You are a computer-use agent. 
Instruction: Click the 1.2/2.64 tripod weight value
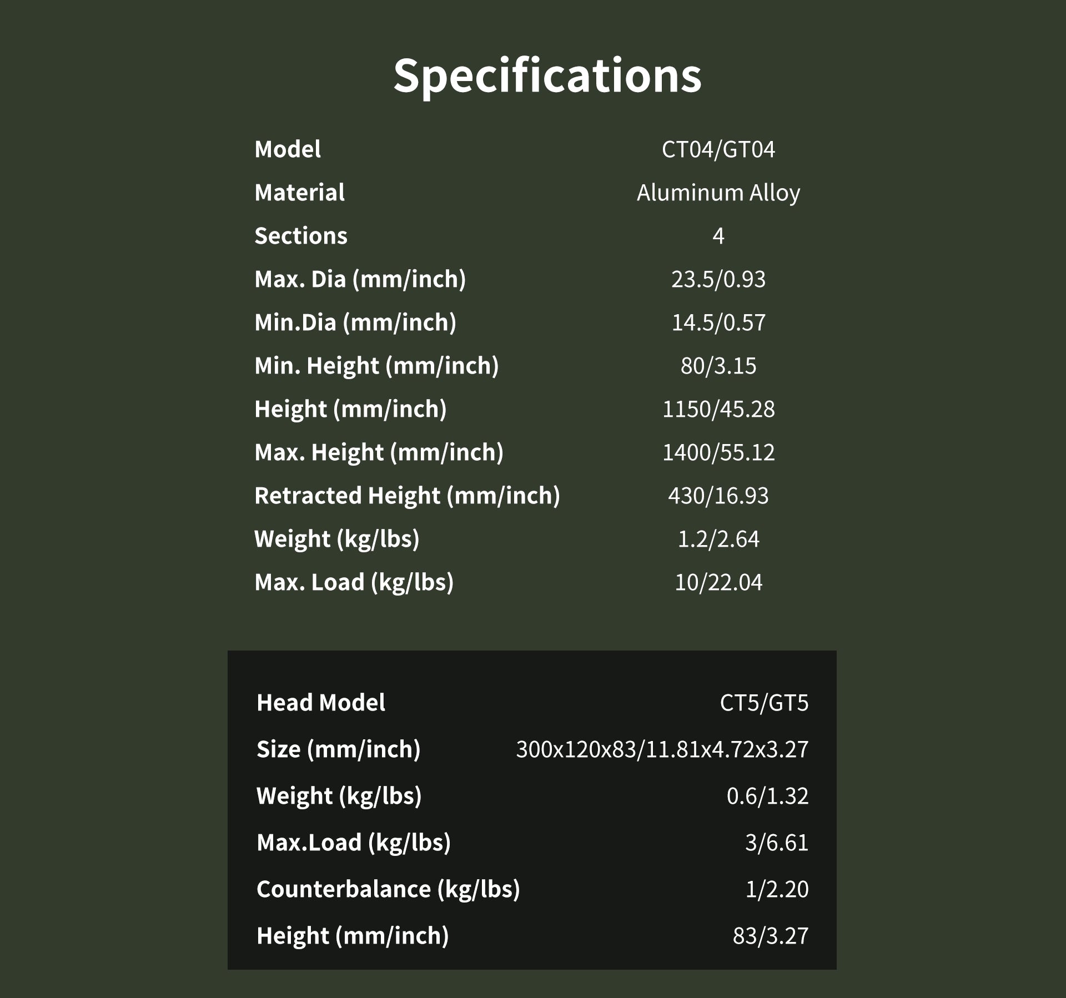pyautogui.click(x=718, y=539)
